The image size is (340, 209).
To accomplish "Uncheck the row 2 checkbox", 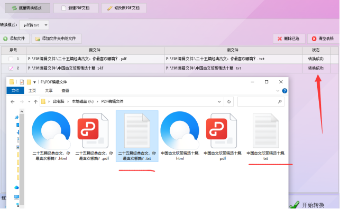I will (11, 68).
